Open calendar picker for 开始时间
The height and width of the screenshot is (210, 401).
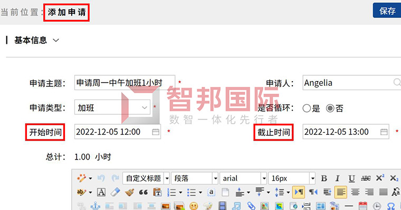coord(156,132)
